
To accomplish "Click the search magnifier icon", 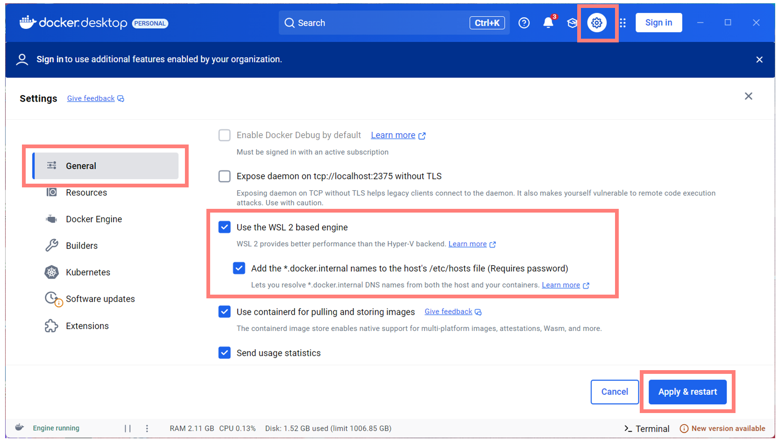I will coord(290,23).
